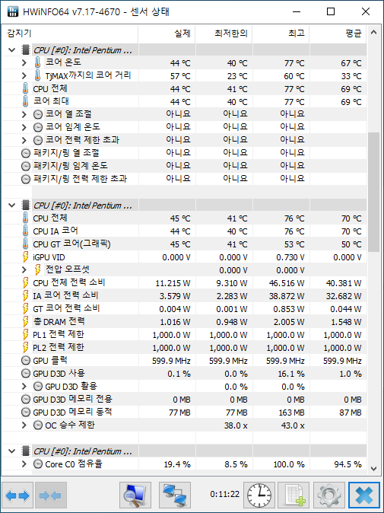Collapse the first CPU [#0] Intel Pentium group
This screenshot has width=384, height=513.
coord(11,50)
